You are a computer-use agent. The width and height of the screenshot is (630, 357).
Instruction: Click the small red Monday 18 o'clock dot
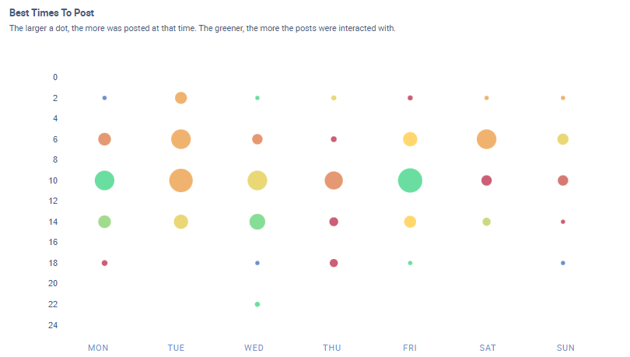tap(104, 263)
